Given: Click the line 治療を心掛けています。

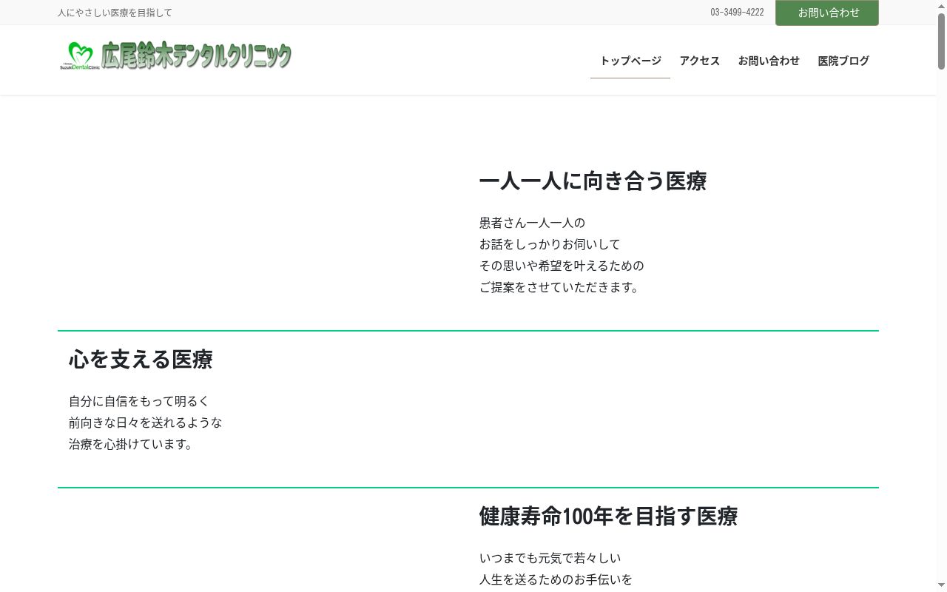Looking at the screenshot, I should point(132,444).
